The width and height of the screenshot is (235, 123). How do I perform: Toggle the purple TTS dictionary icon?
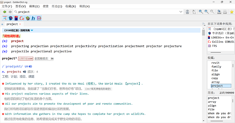[x=39, y=18]
